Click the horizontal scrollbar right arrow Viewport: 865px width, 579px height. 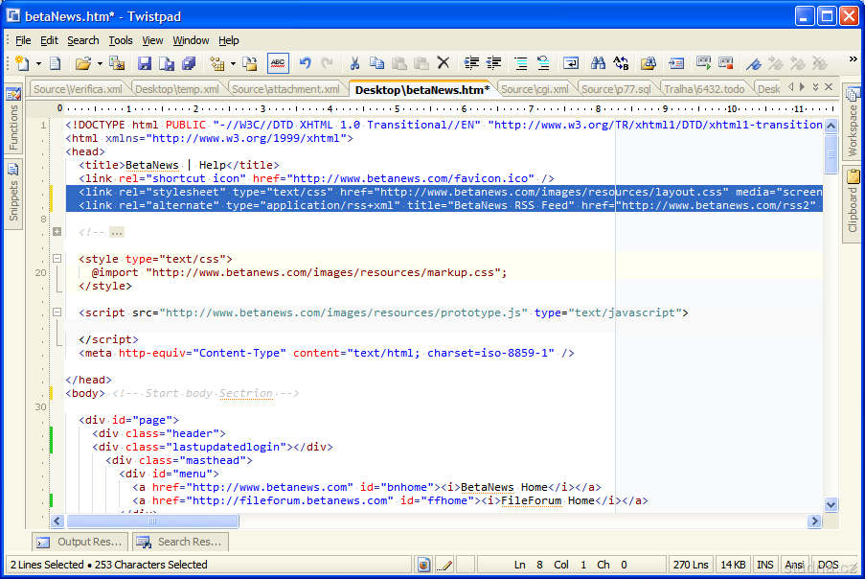pyautogui.click(x=814, y=521)
